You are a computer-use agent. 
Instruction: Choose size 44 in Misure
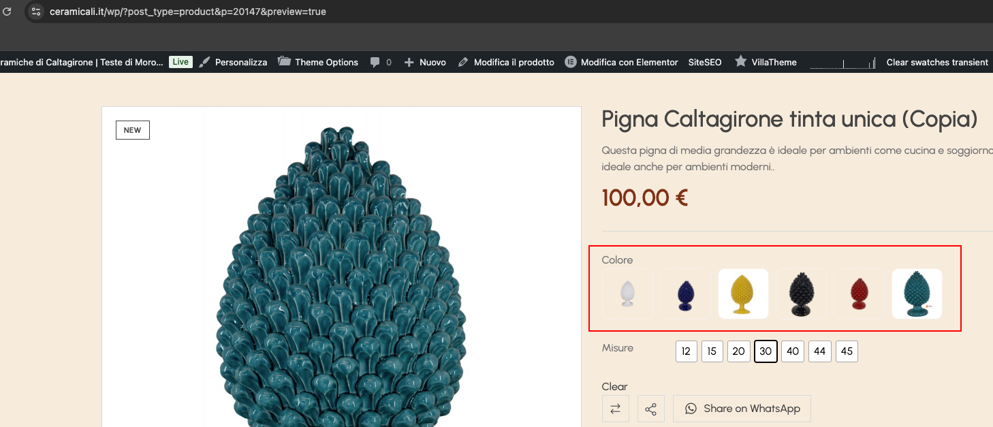[x=820, y=351]
